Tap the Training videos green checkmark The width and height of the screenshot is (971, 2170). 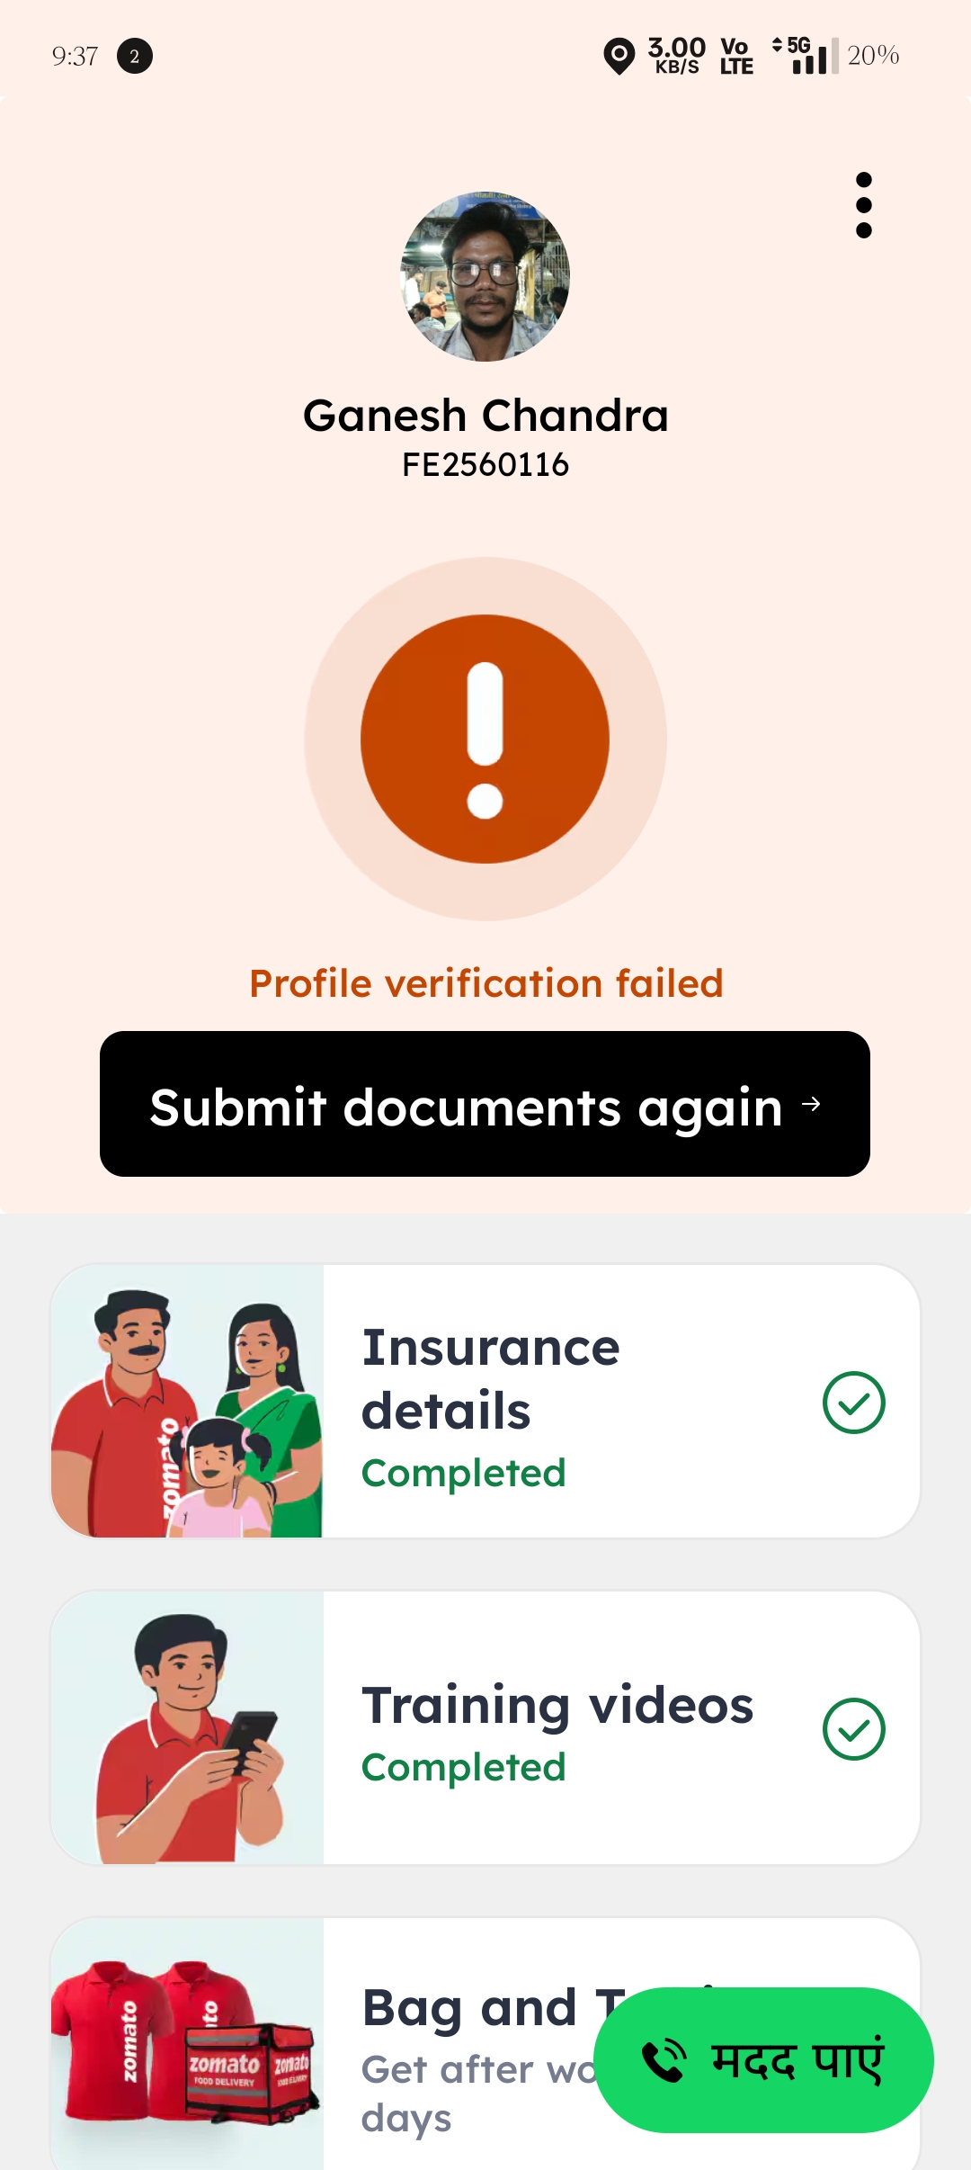point(853,1728)
